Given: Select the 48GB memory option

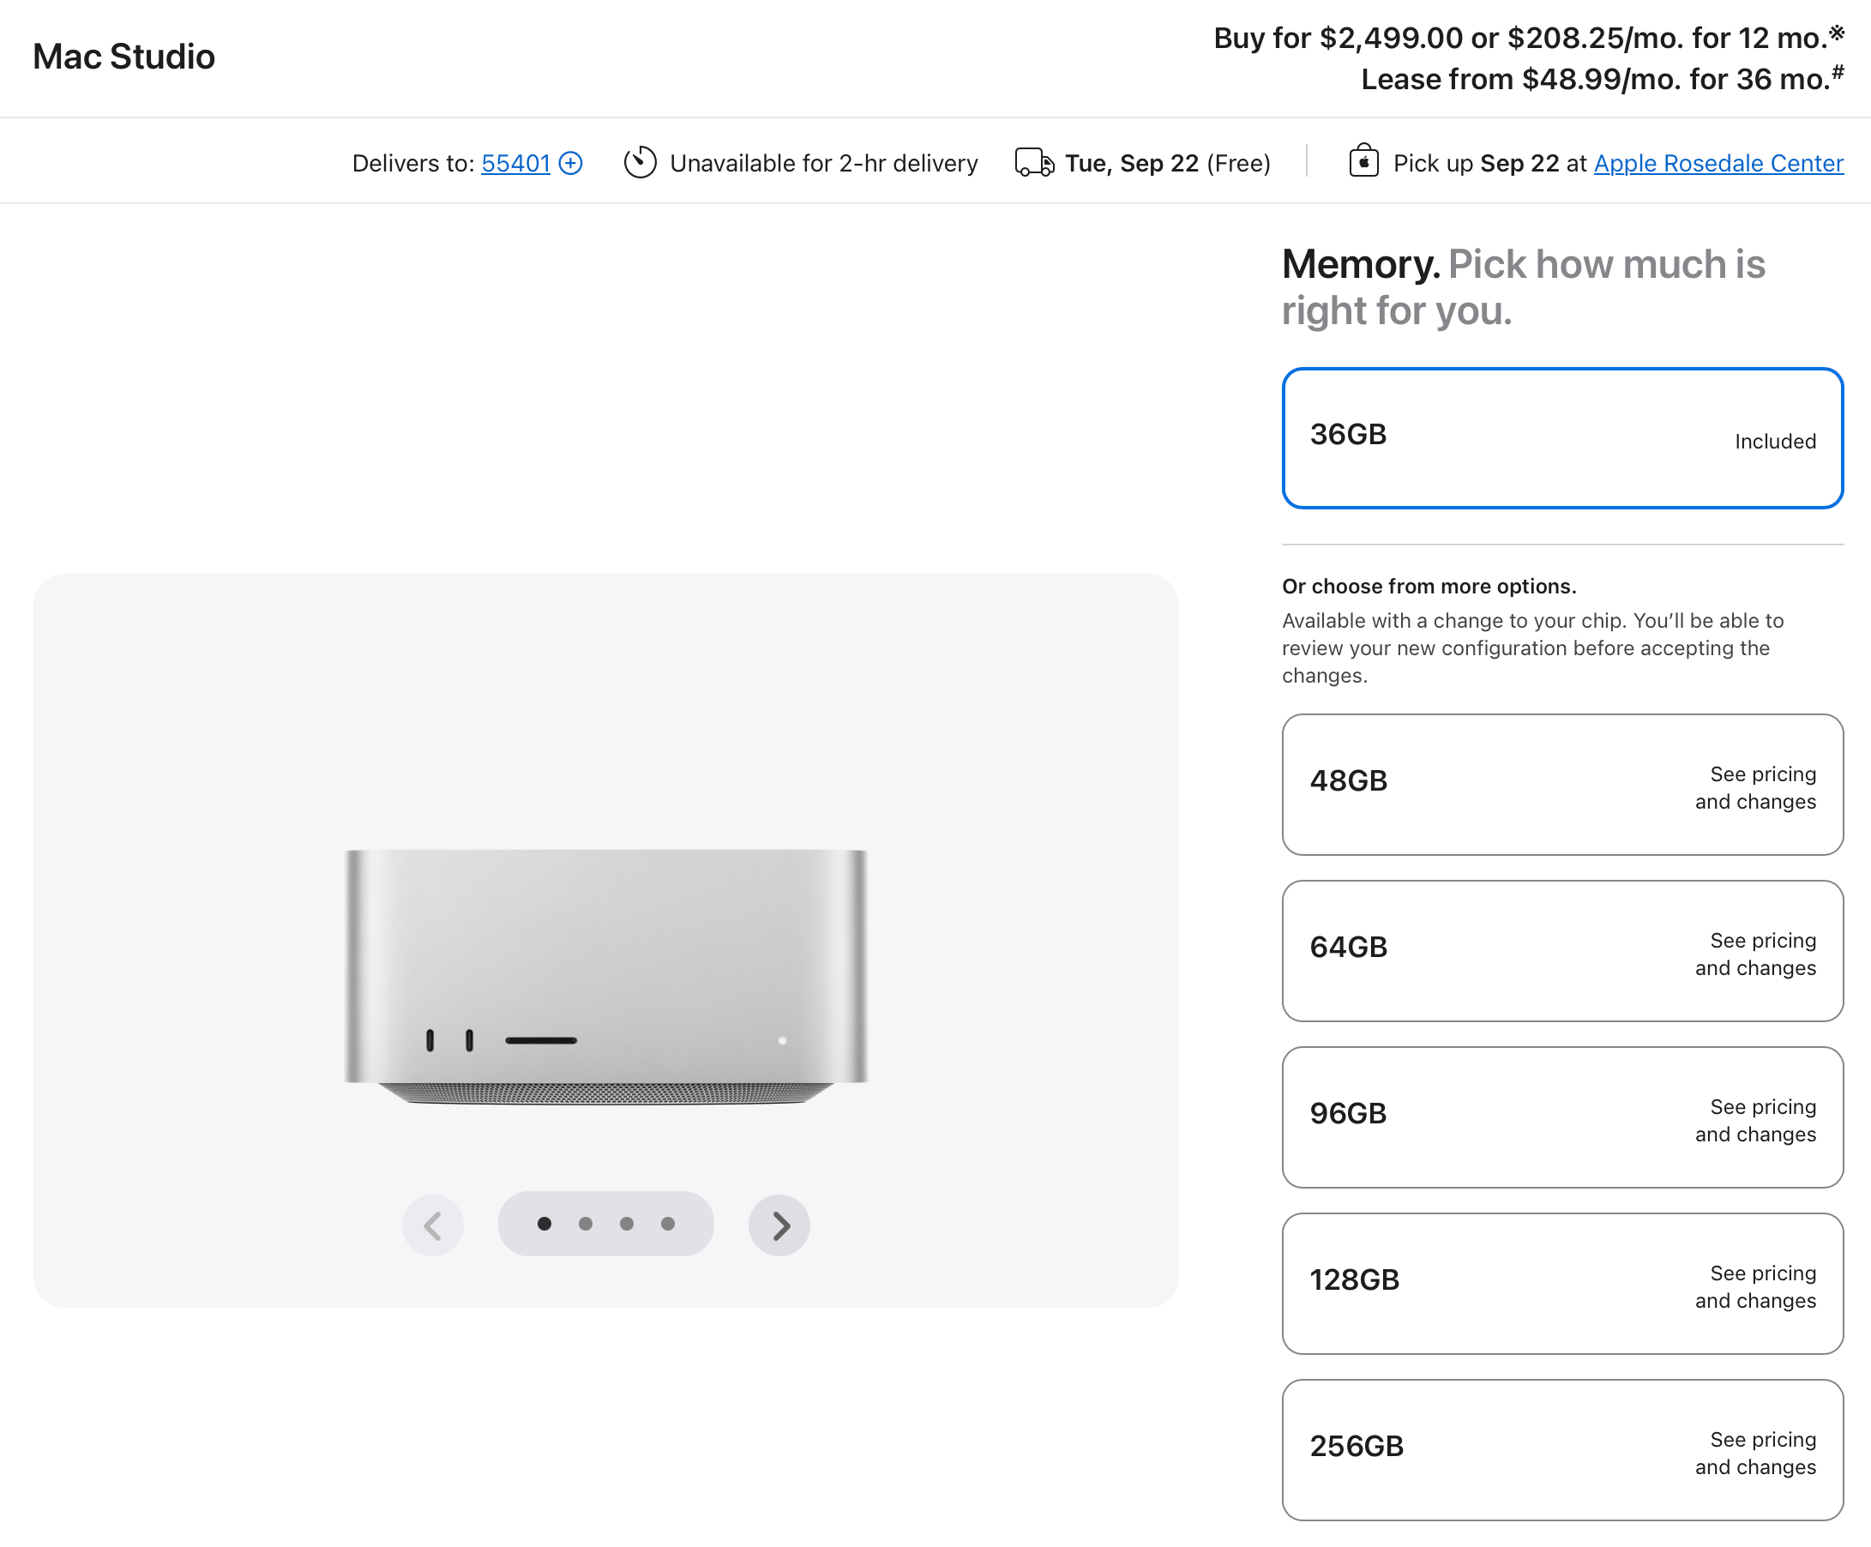Looking at the screenshot, I should (1561, 784).
